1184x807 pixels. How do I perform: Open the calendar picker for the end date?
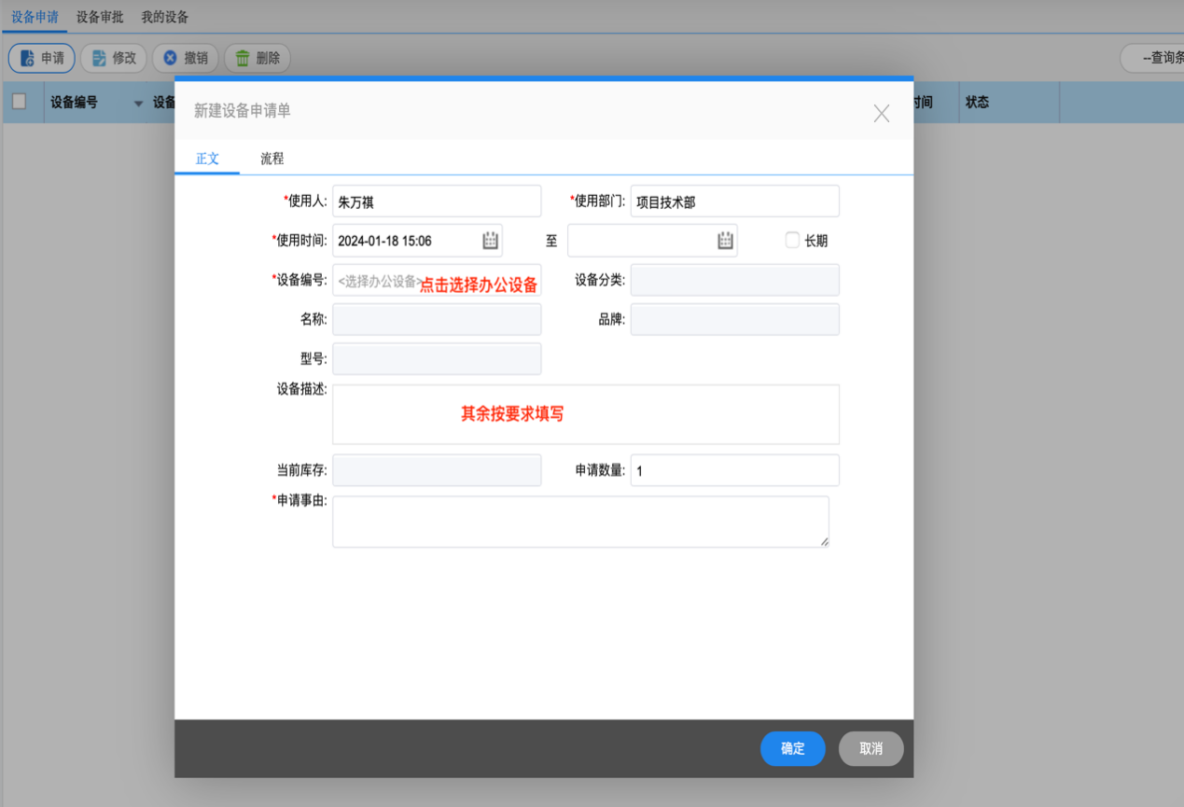pyautogui.click(x=723, y=240)
